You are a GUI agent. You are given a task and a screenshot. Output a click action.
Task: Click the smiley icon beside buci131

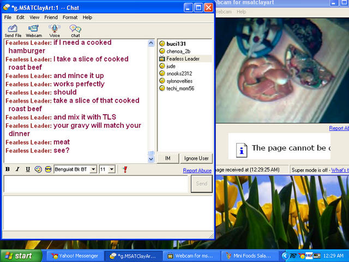click(162, 44)
